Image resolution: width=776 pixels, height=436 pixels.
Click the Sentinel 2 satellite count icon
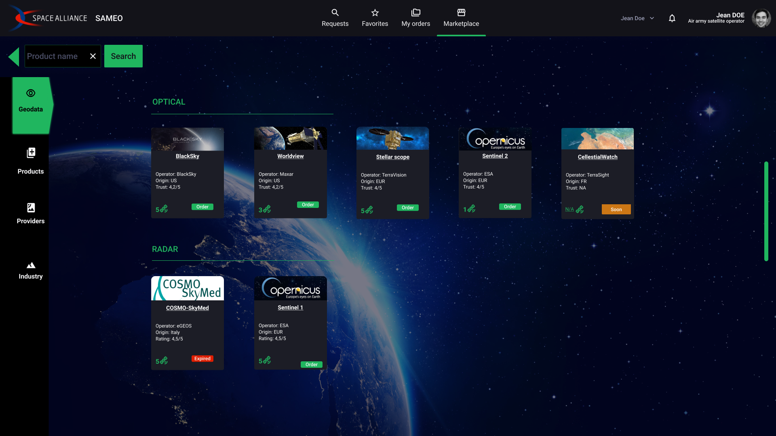pyautogui.click(x=471, y=209)
